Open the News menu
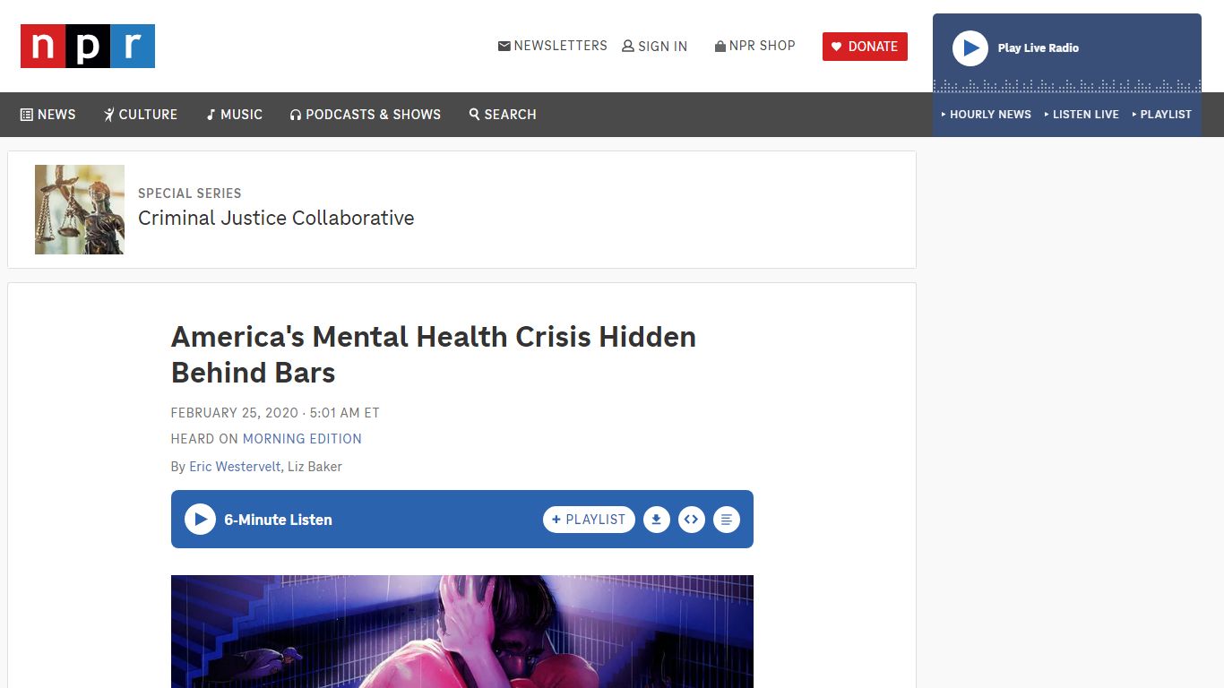Viewport: 1224px width, 688px height. point(48,115)
